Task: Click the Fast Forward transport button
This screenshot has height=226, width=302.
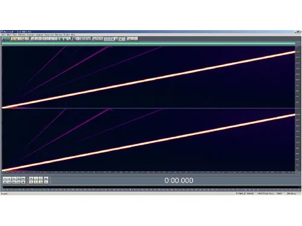Action: 14,182
